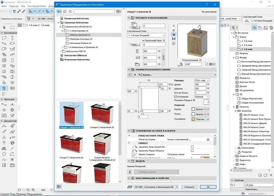This screenshot has height=196, width=274.
Task: Click the Длина value field 600
Action: pyautogui.click(x=200, y=84)
